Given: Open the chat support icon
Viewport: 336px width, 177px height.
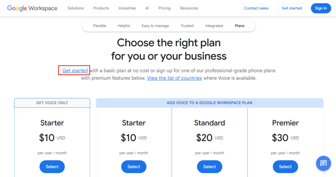Looking at the screenshot, I should (323, 163).
